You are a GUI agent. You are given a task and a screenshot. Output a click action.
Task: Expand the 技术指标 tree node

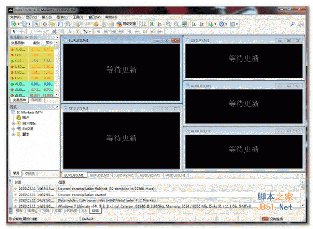(13, 124)
